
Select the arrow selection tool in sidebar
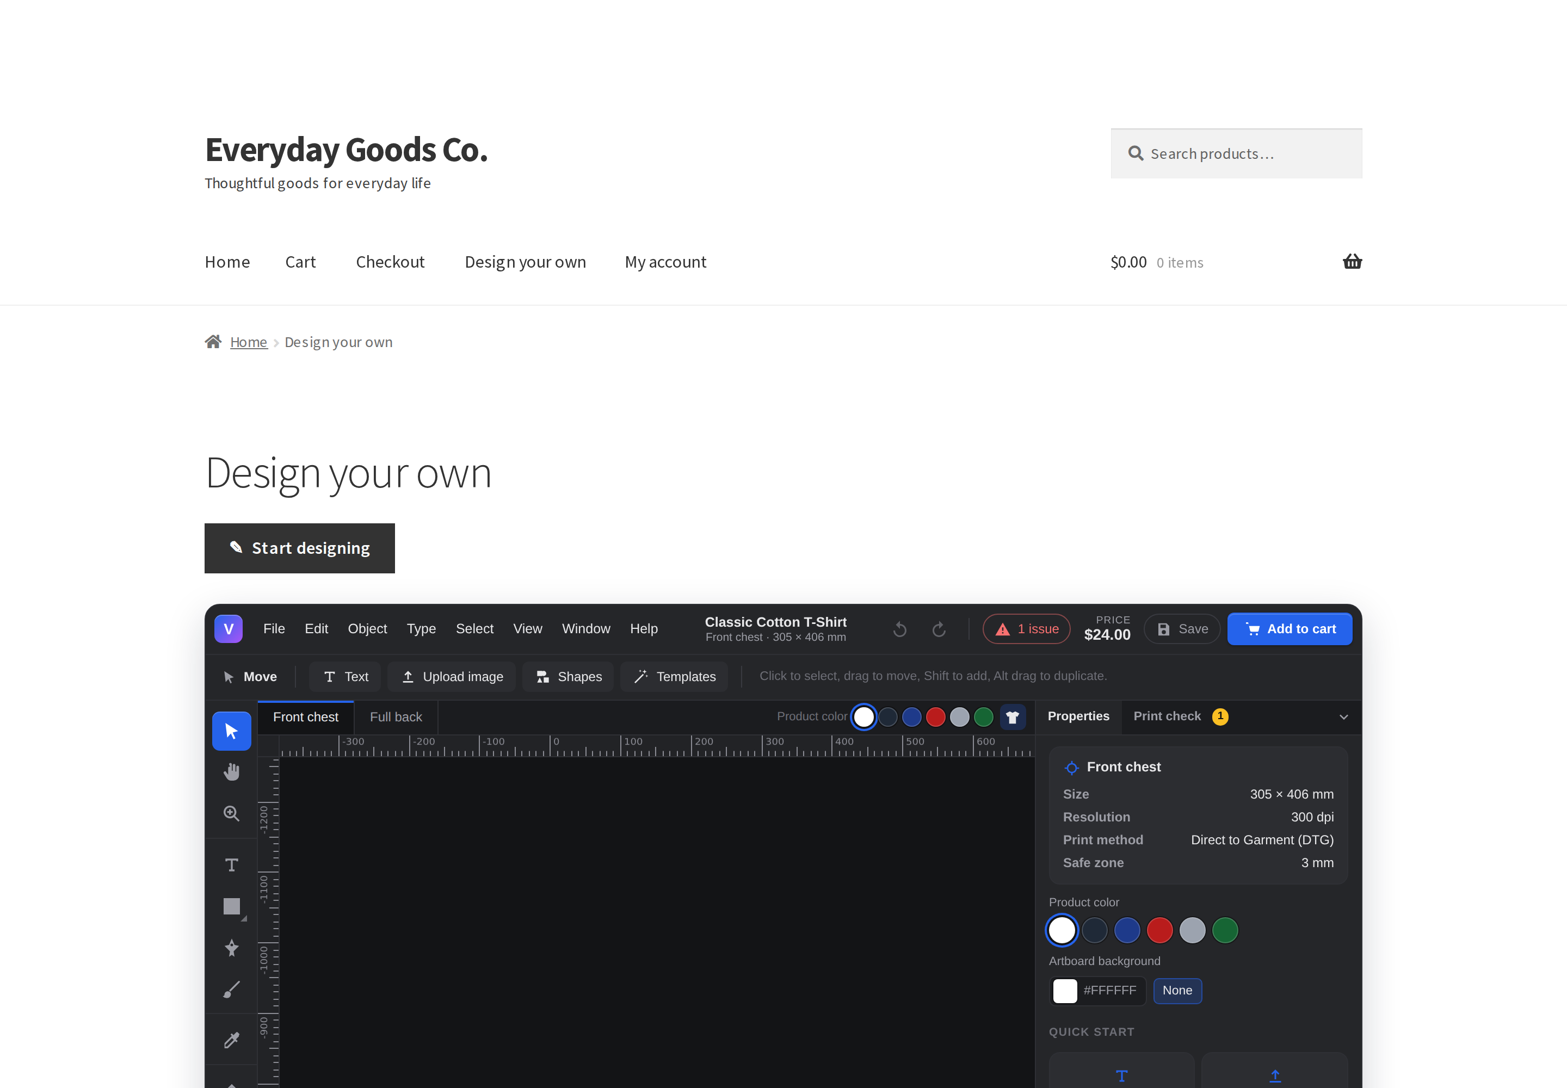pyautogui.click(x=232, y=732)
